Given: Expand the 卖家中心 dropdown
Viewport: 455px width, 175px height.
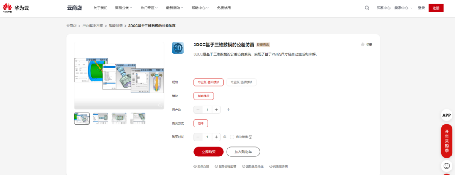Looking at the screenshot, I should click(403, 8).
